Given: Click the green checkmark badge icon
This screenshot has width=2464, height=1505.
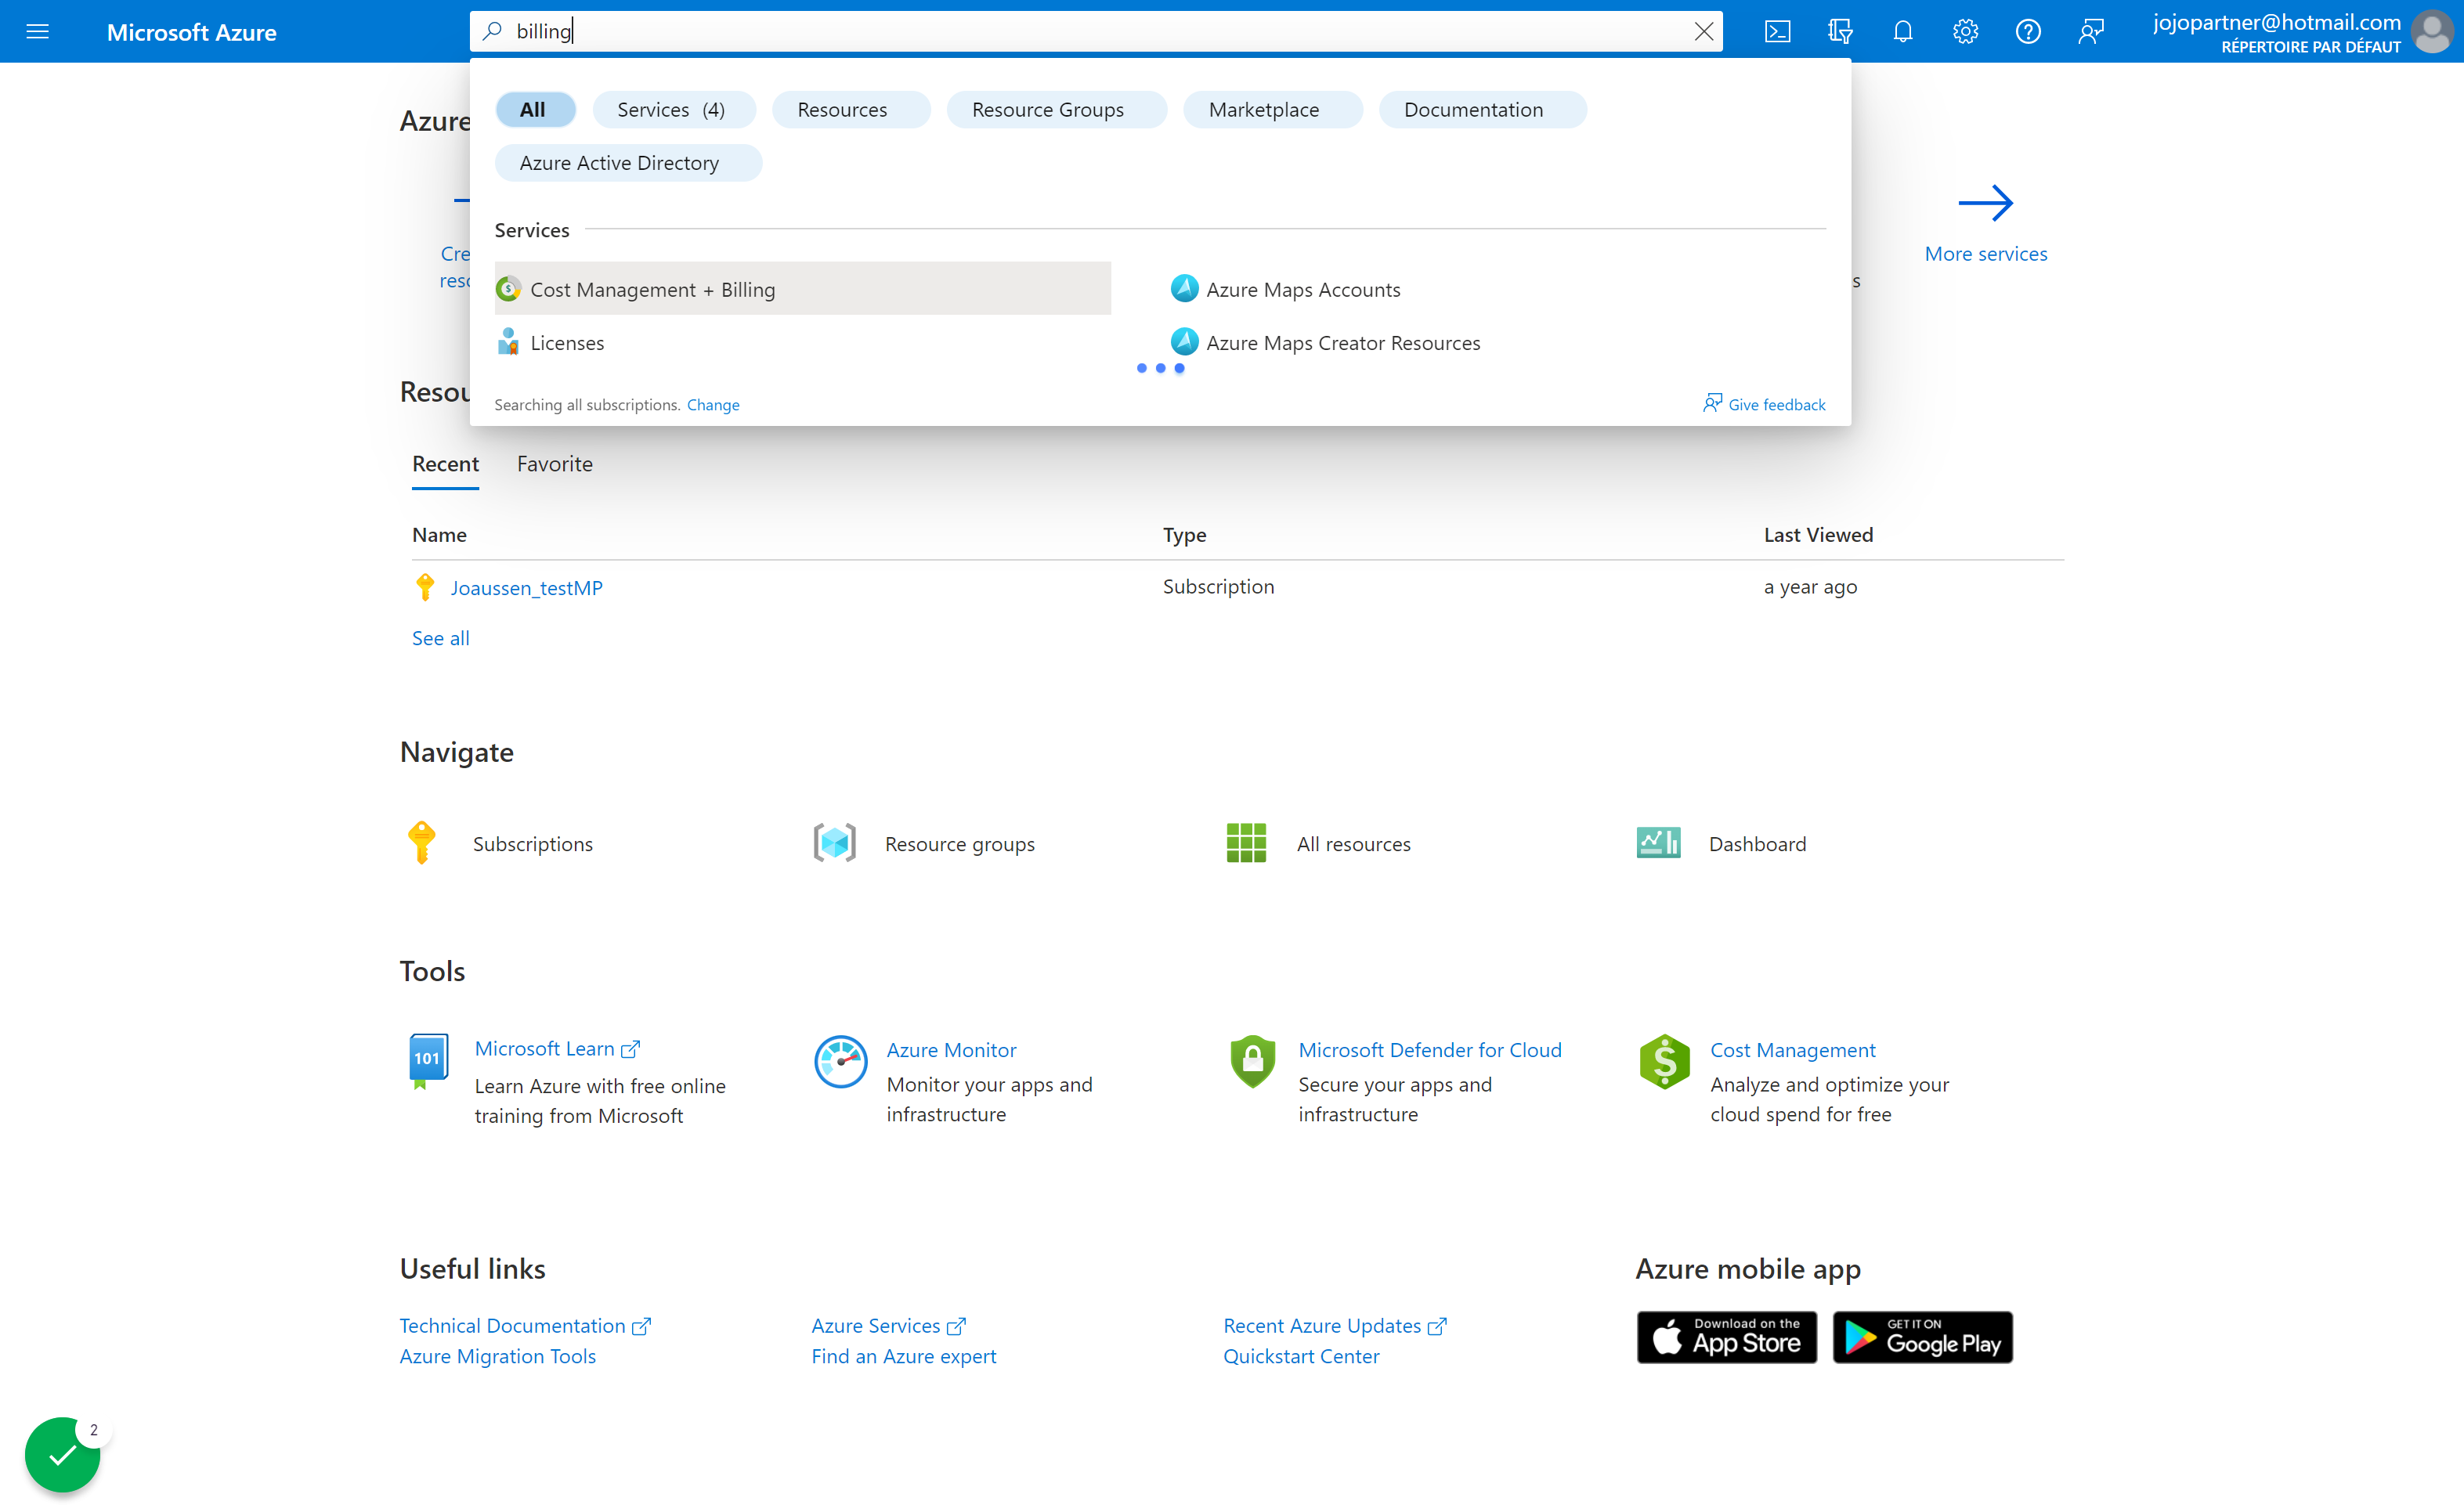Looking at the screenshot, I should point(62,1454).
